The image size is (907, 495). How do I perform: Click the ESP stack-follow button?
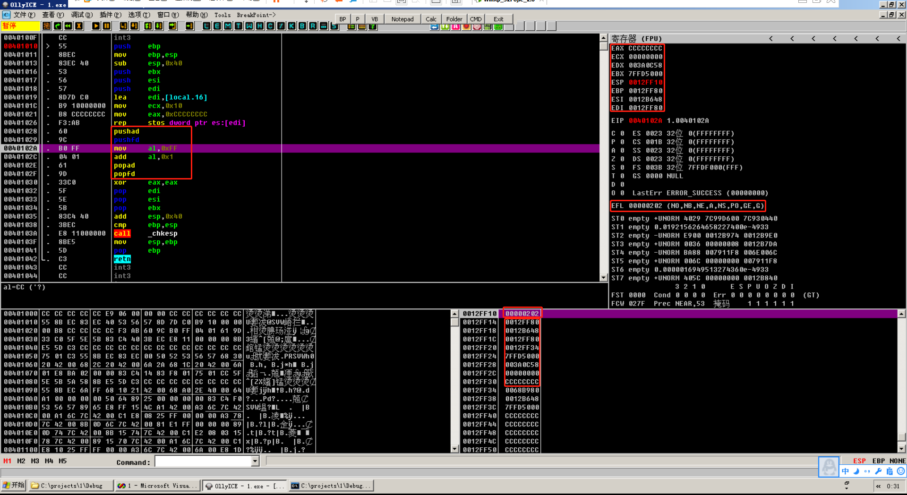pyautogui.click(x=859, y=461)
